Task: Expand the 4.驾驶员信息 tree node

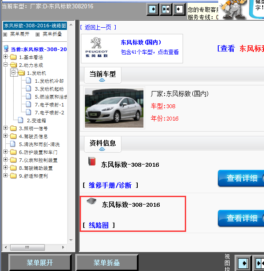Action: (x=6, y=136)
